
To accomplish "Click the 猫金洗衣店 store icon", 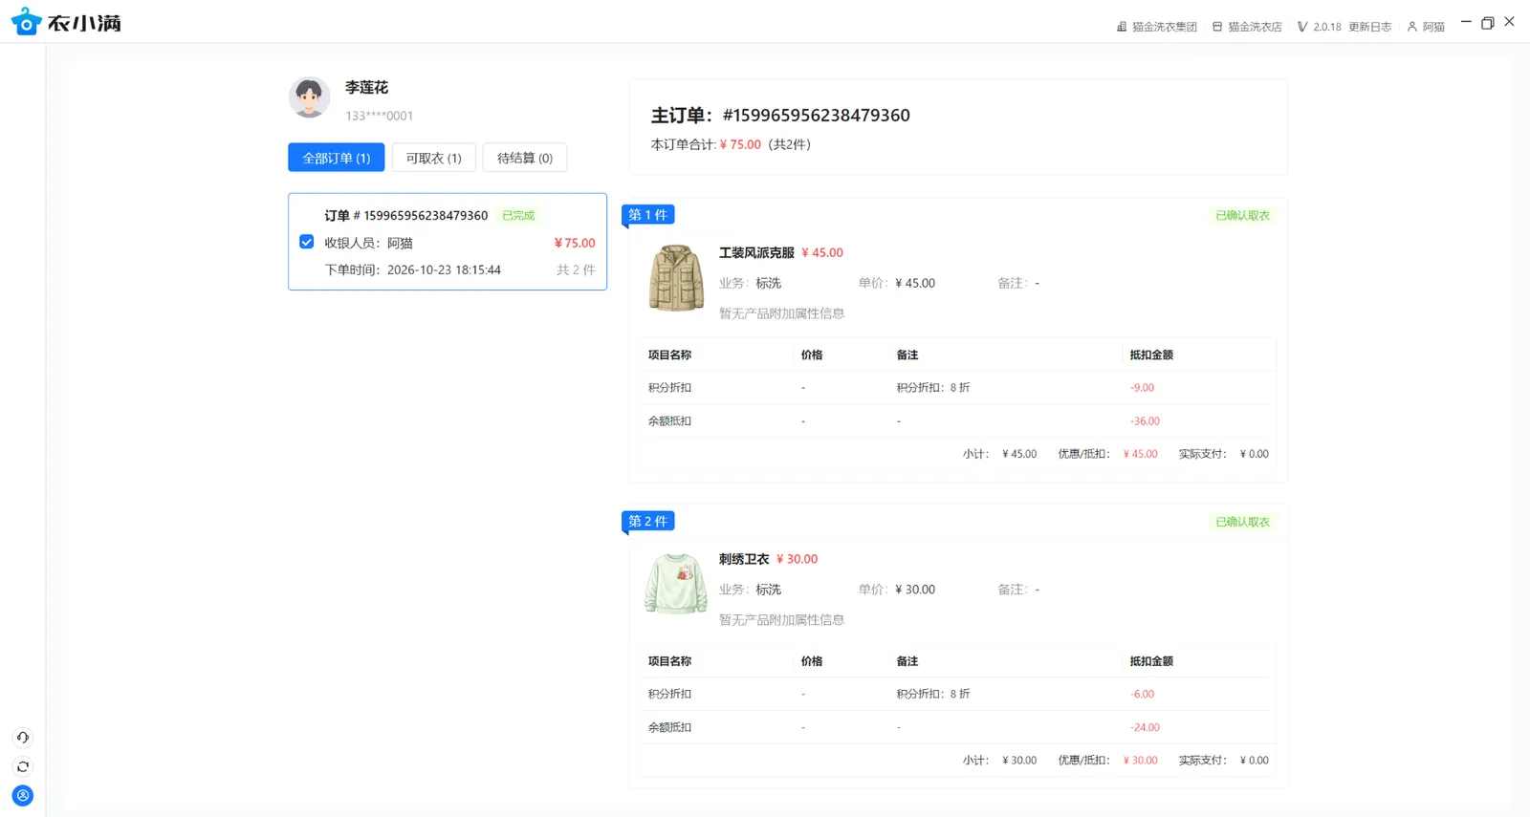I will tap(1217, 27).
